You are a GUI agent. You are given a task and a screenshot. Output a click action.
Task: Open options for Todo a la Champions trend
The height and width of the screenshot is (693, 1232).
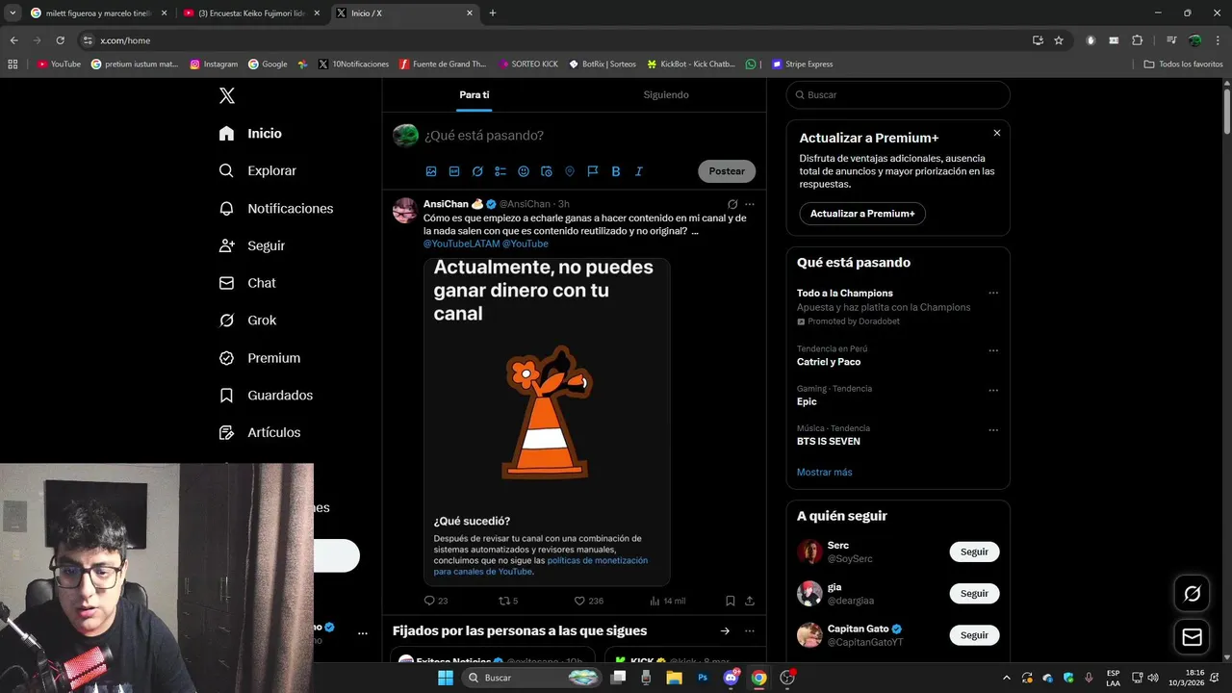click(993, 293)
